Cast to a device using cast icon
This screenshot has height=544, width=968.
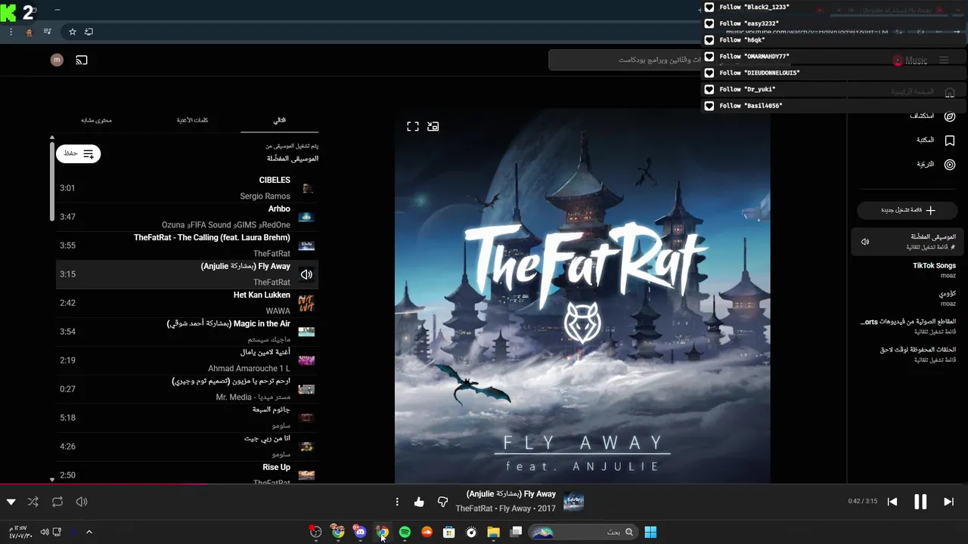coord(82,60)
